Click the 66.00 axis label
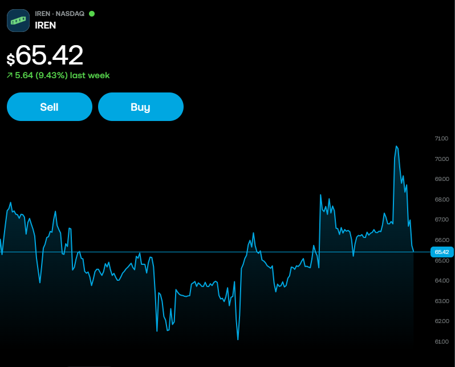 click(442, 240)
